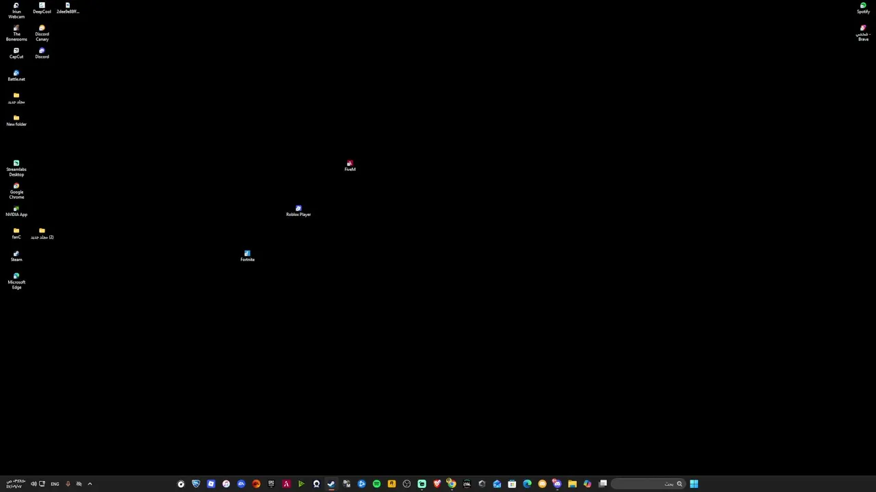Viewport: 876px width, 492px height.
Task: Open the Brave desktop shortcut
Action: [863, 33]
